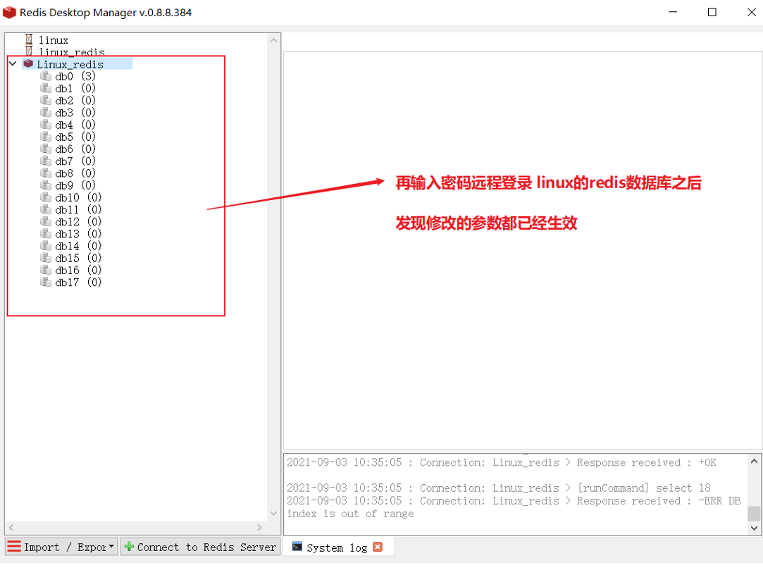Minimize the Redis Desktop Manager window
Screen dimensions: 763x570
pyautogui.click(x=674, y=12)
